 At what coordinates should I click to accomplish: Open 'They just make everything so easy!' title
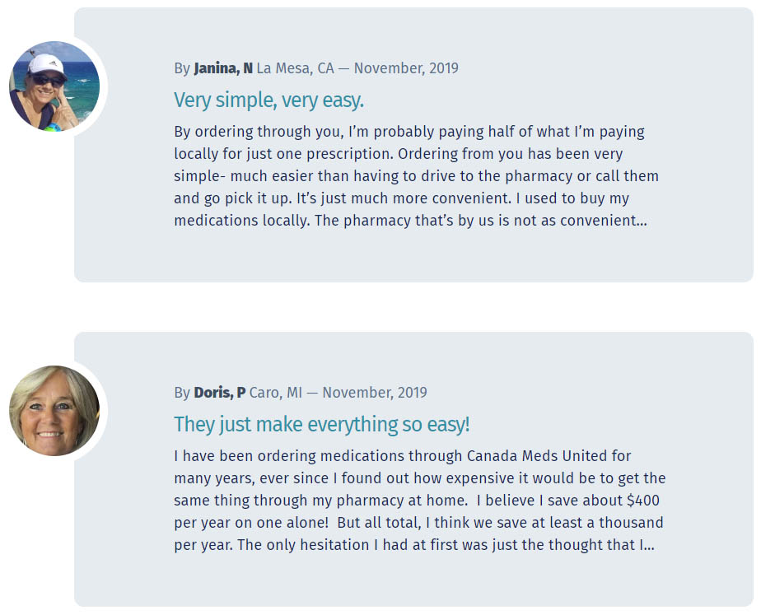click(x=322, y=424)
